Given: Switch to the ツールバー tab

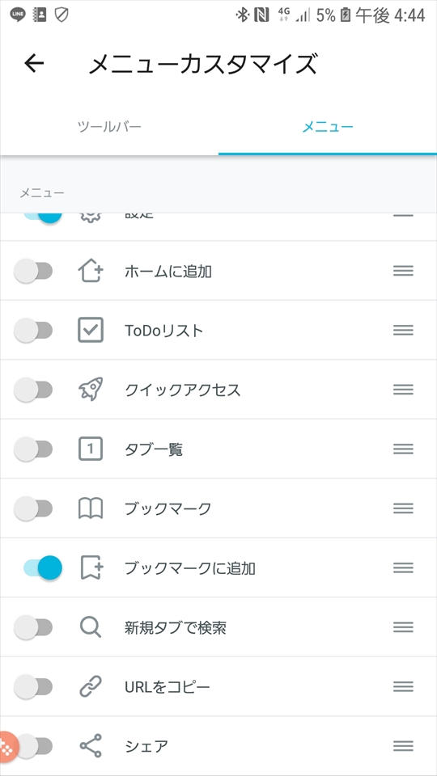Looking at the screenshot, I should [x=109, y=127].
